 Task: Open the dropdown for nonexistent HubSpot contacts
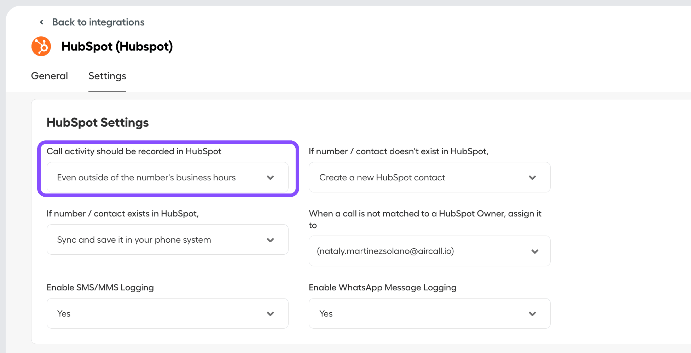pyautogui.click(x=429, y=177)
